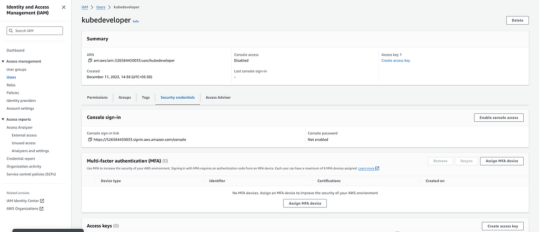
Task: Open Organization activity
Action: 24,166
